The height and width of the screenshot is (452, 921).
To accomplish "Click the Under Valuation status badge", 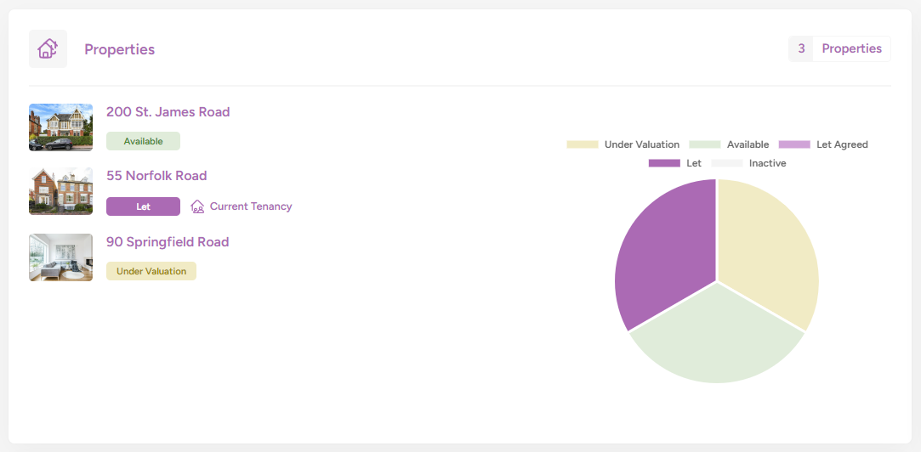I will pos(151,271).
